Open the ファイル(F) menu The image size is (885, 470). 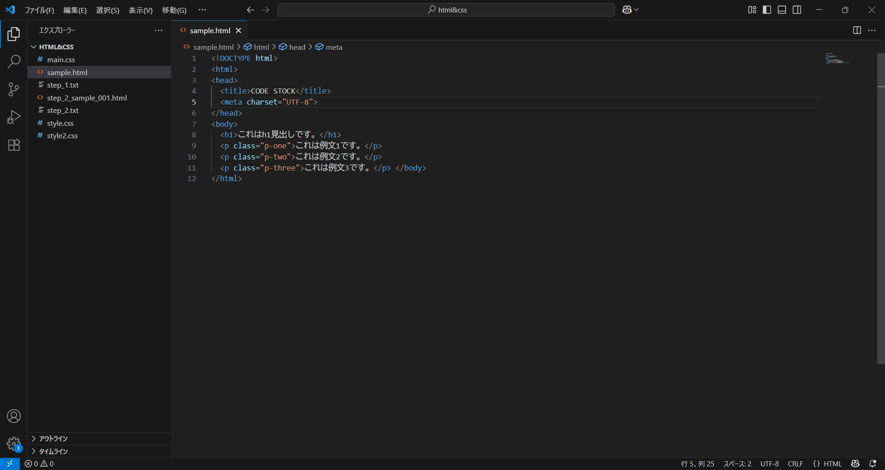coord(39,10)
